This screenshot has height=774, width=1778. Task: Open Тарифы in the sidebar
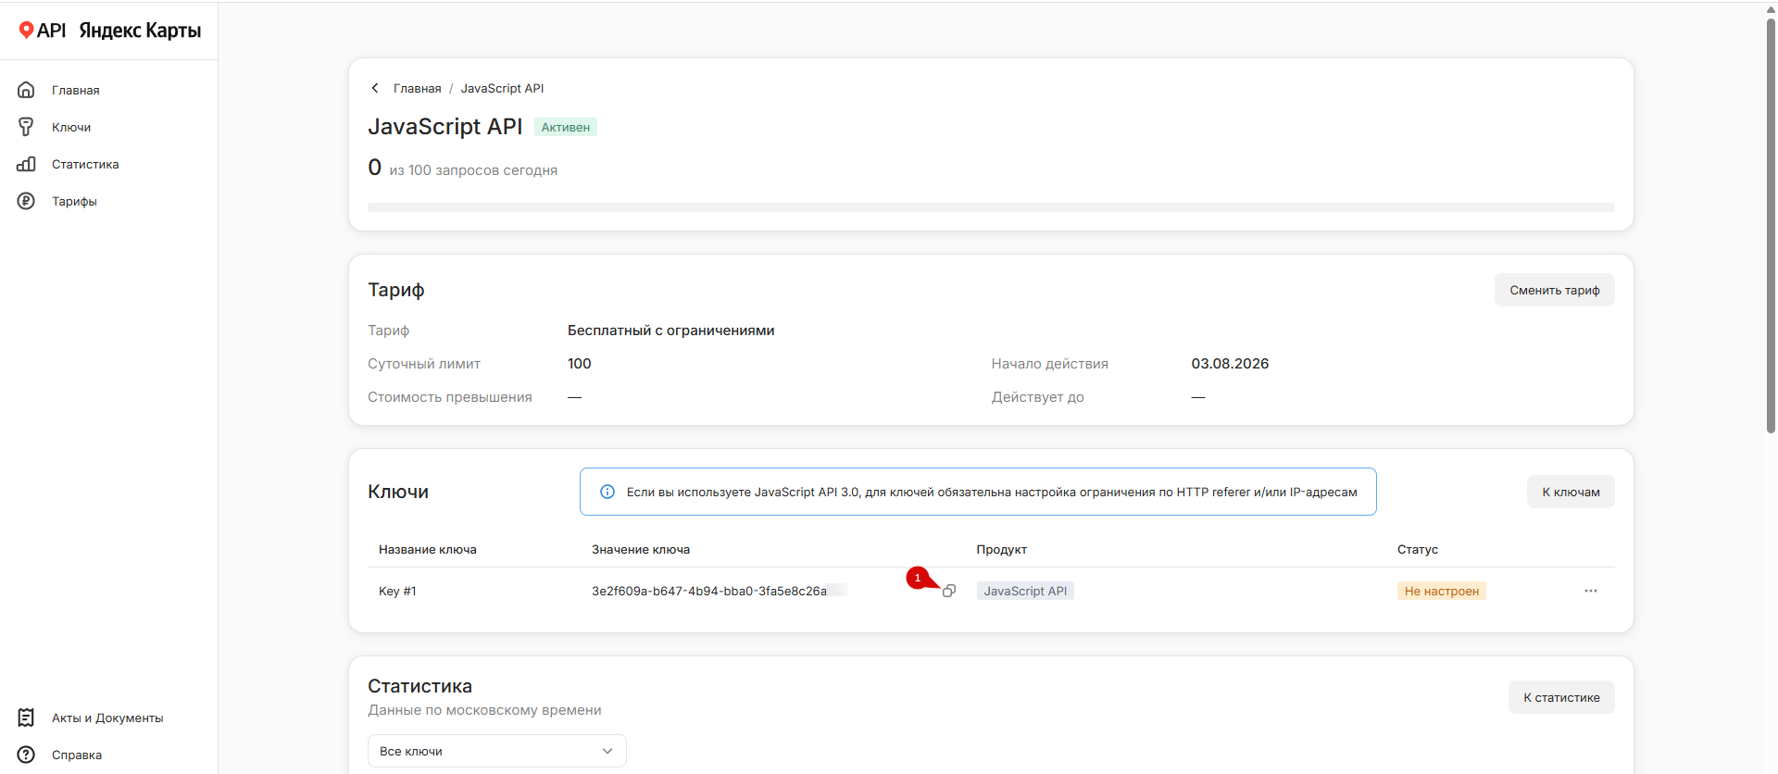point(74,201)
